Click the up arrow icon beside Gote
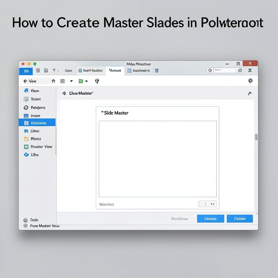This screenshot has height=278, width=278. click(x=54, y=70)
